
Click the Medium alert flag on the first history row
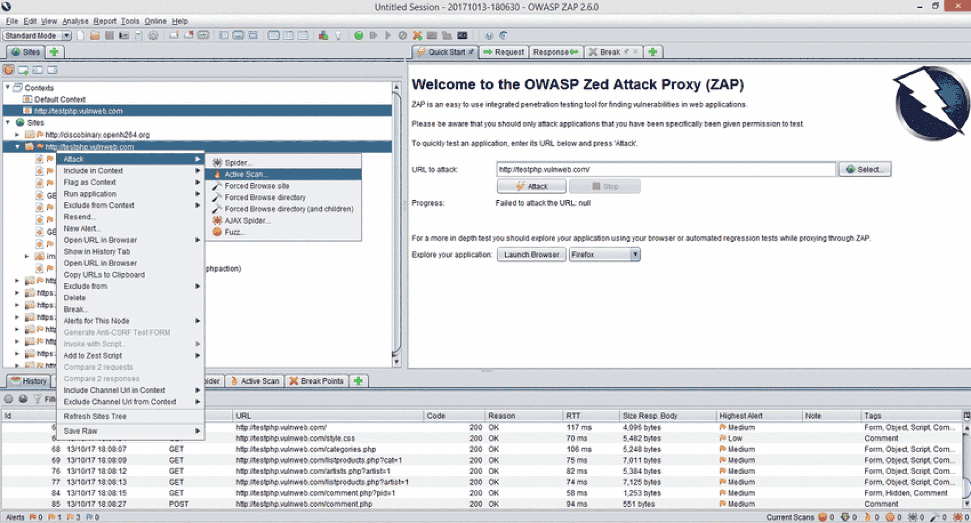click(x=723, y=427)
